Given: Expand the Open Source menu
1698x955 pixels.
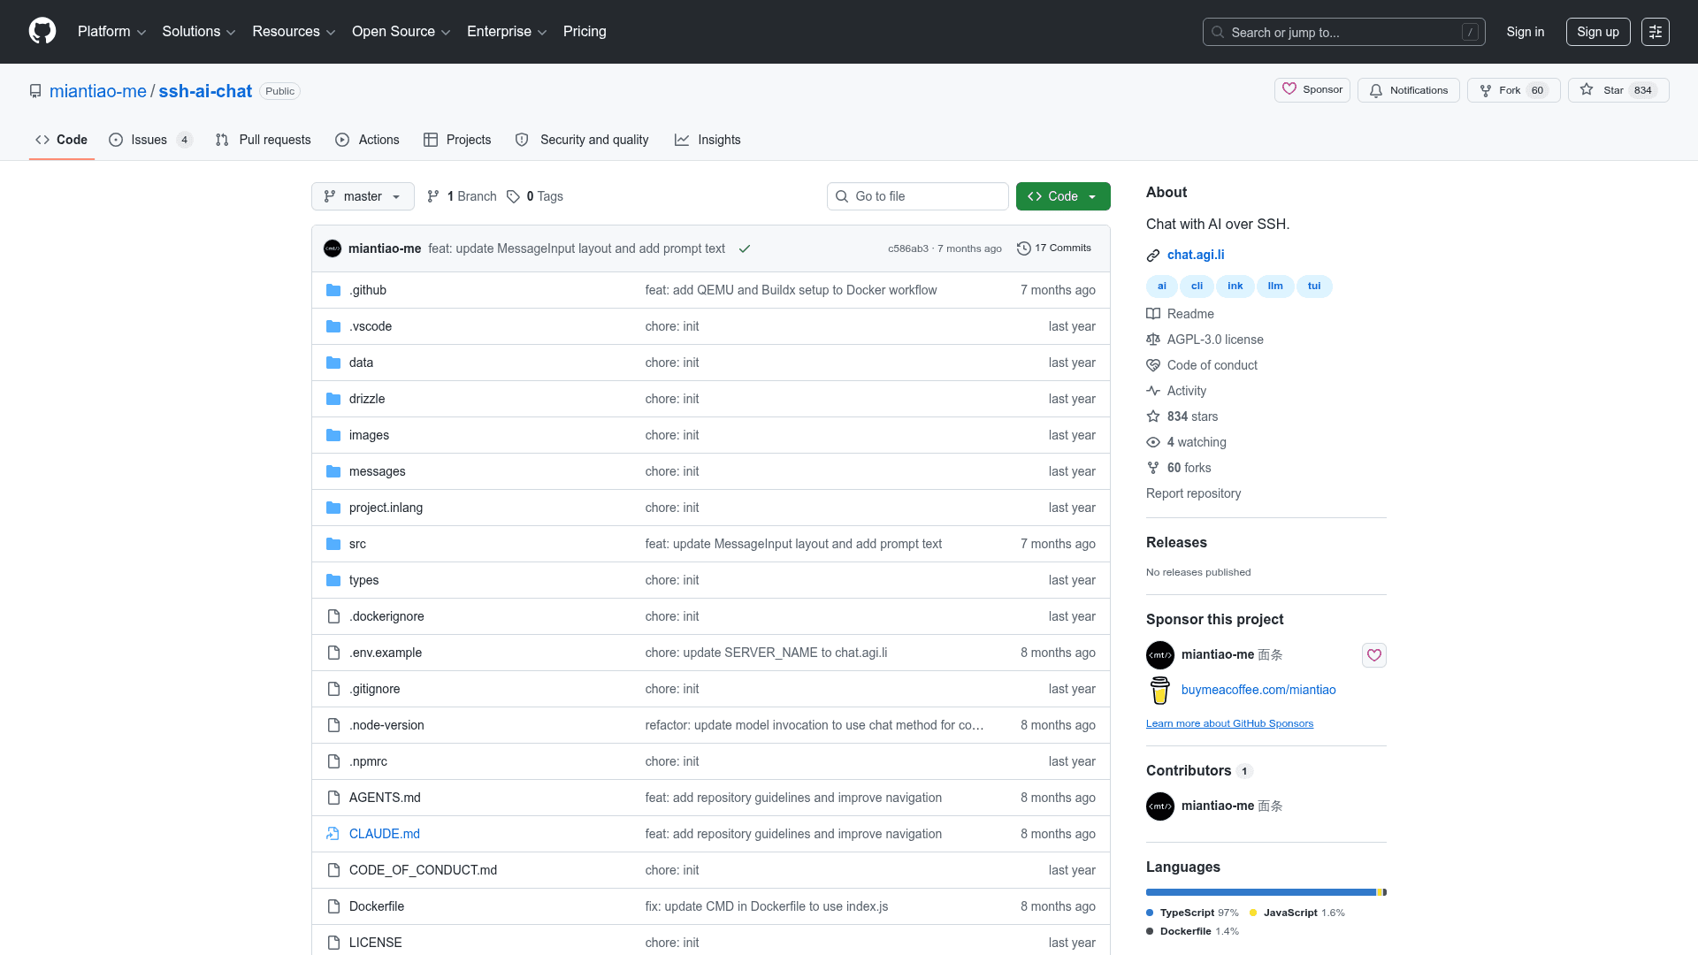Looking at the screenshot, I should (402, 32).
